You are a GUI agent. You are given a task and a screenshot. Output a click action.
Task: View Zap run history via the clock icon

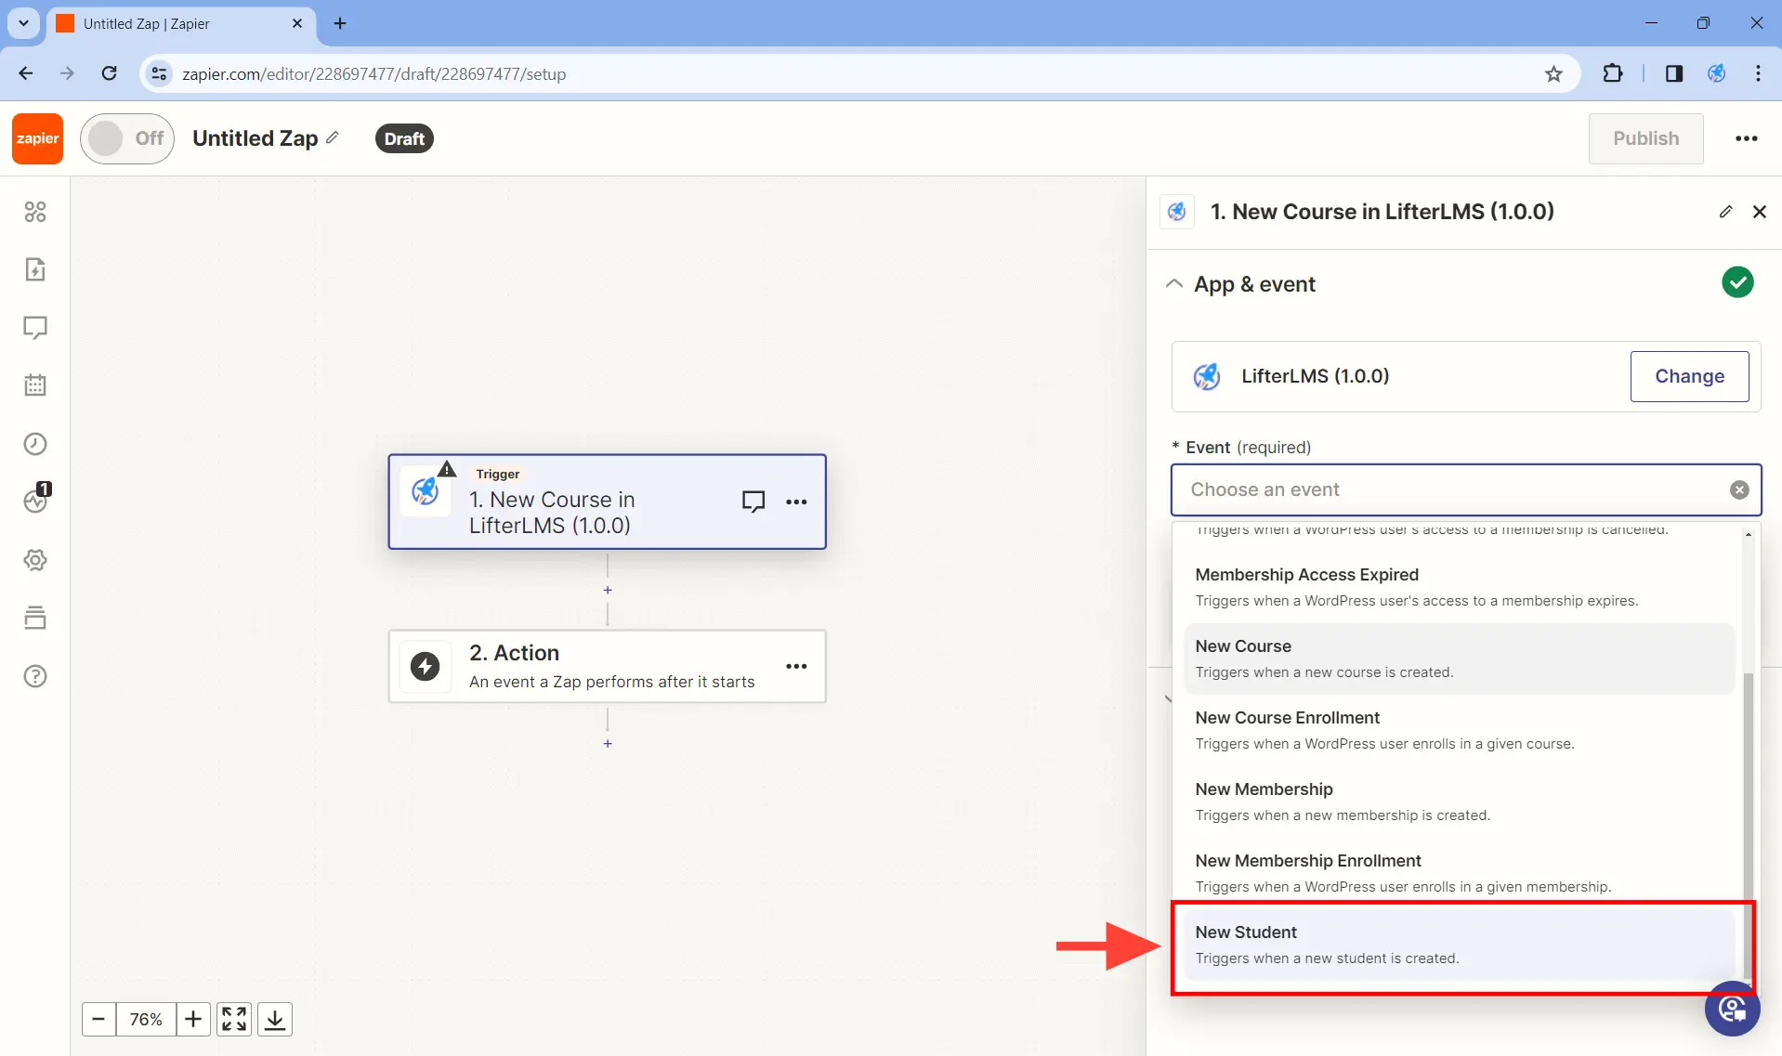click(x=35, y=443)
